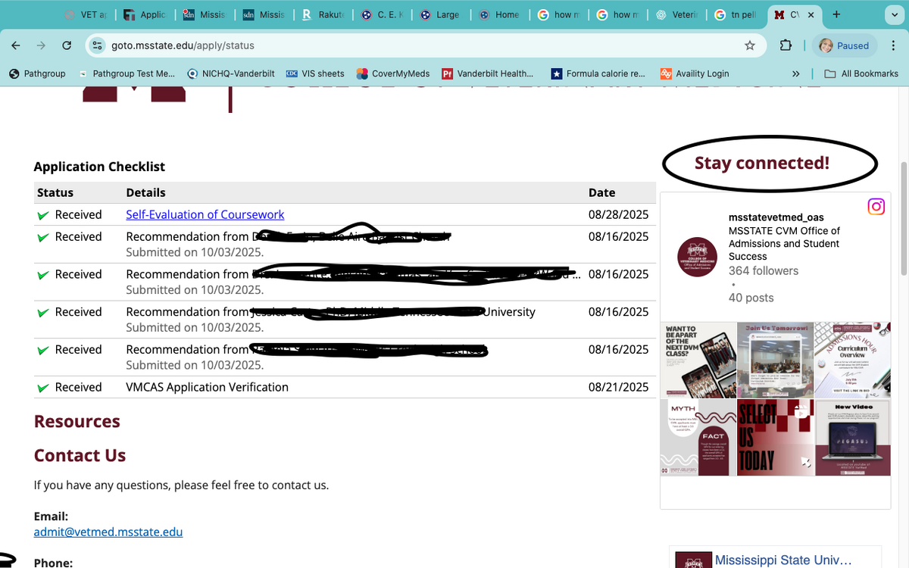909x568 pixels.
Task: Open the All Bookmarks folder
Action: click(x=861, y=73)
